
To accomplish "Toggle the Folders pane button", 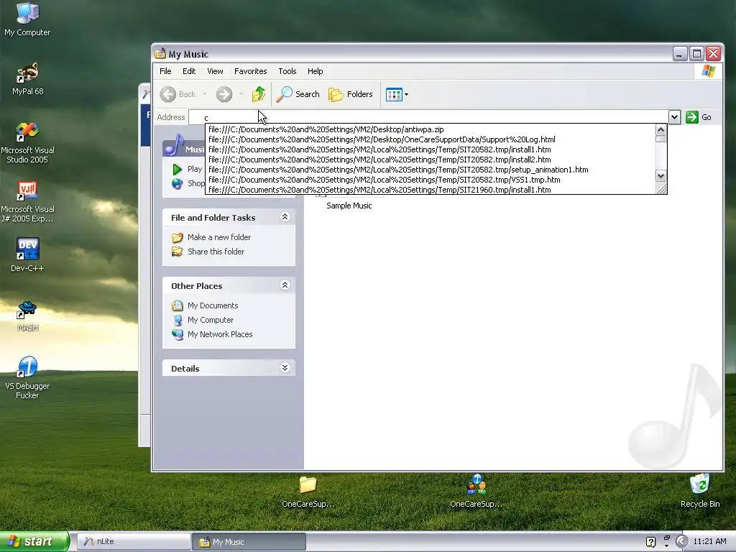I will tap(350, 94).
